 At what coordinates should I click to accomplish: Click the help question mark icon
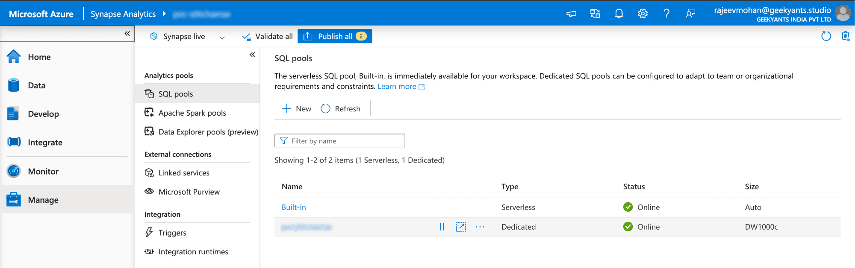[x=666, y=14]
